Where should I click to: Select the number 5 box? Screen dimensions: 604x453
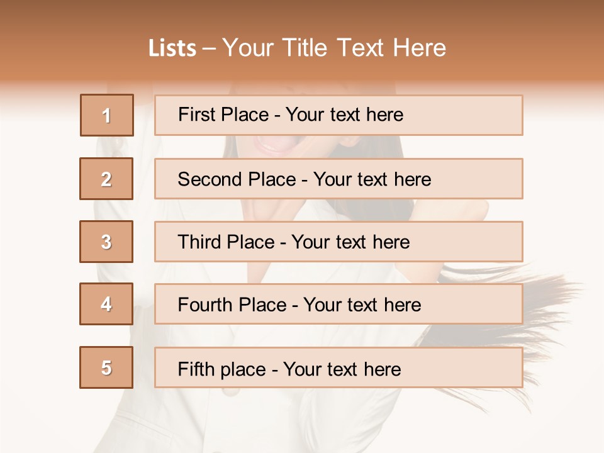click(x=106, y=367)
